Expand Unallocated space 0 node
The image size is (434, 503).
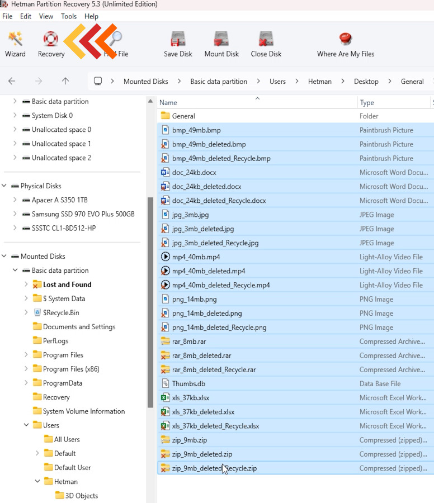pos(15,129)
